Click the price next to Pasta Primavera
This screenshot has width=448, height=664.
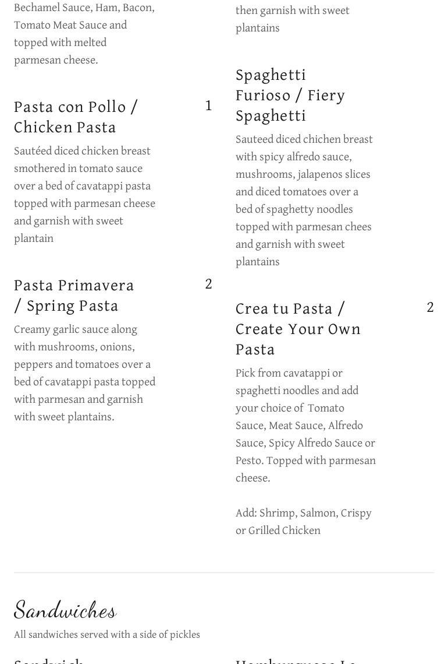tap(208, 284)
